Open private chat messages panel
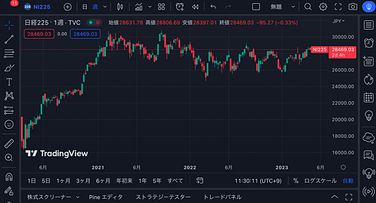 pyautogui.click(x=369, y=156)
